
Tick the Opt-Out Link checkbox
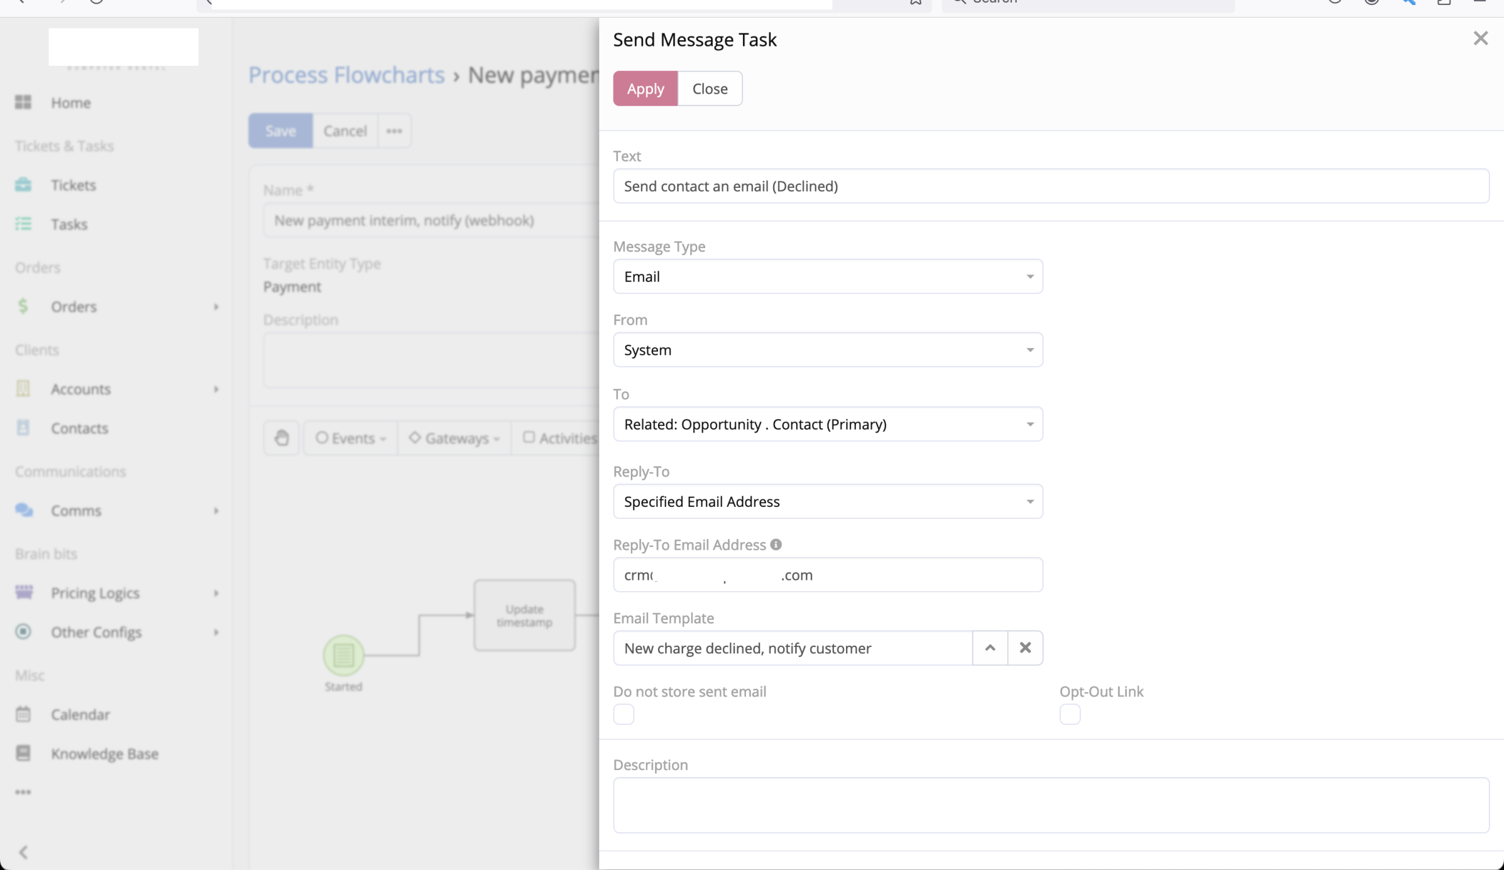pyautogui.click(x=1070, y=714)
